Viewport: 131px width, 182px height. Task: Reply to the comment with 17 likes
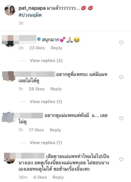(55, 130)
